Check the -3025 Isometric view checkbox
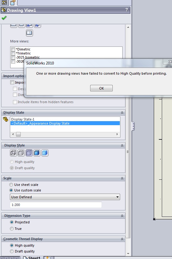Screen dimensions: 172x259 [x=13, y=57]
